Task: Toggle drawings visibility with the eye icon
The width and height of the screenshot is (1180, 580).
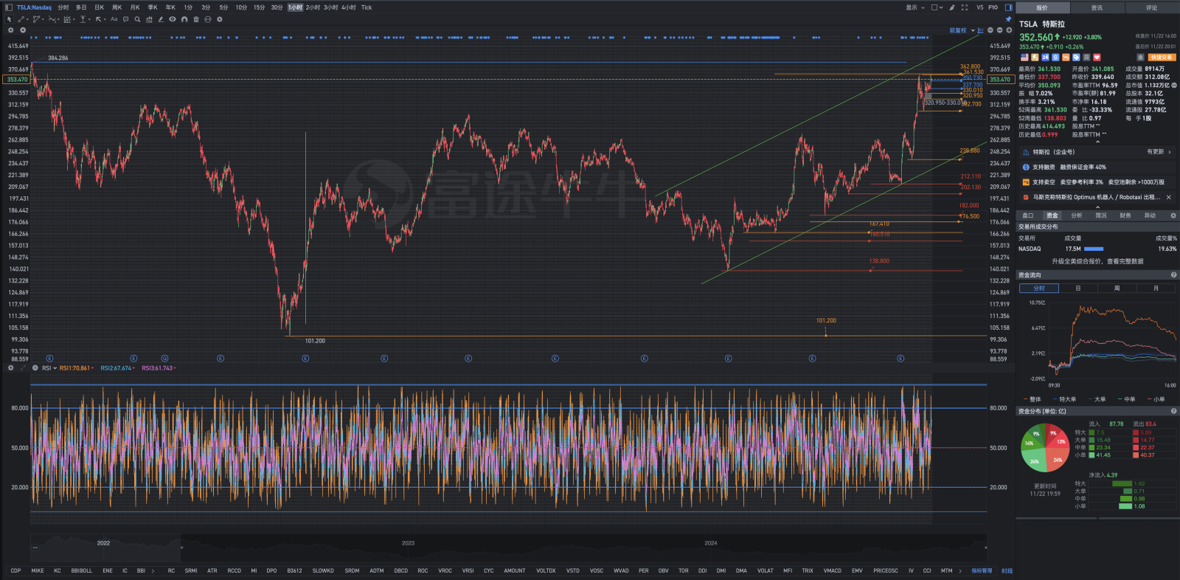Action: [x=173, y=19]
